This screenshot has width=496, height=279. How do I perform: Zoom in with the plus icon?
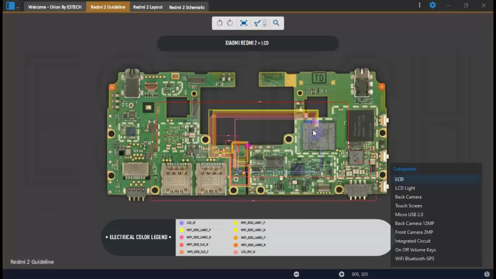pyautogui.click(x=341, y=274)
